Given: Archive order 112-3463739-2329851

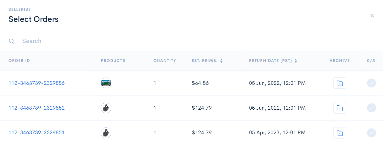Looking at the screenshot, I should coord(340,133).
